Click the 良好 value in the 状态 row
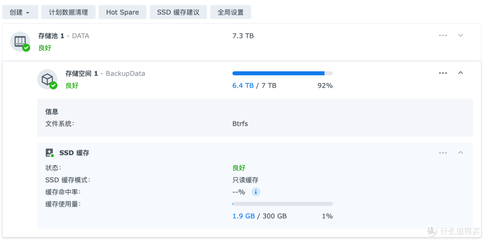The width and height of the screenshot is (484, 241). [x=239, y=168]
